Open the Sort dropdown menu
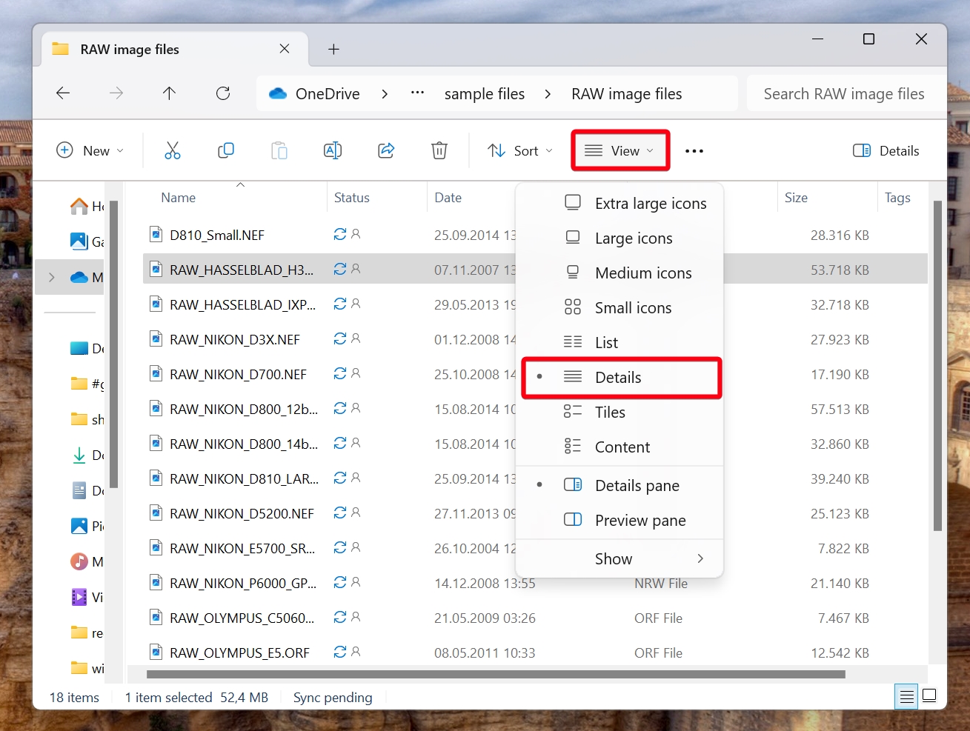970x731 pixels. [x=519, y=150]
